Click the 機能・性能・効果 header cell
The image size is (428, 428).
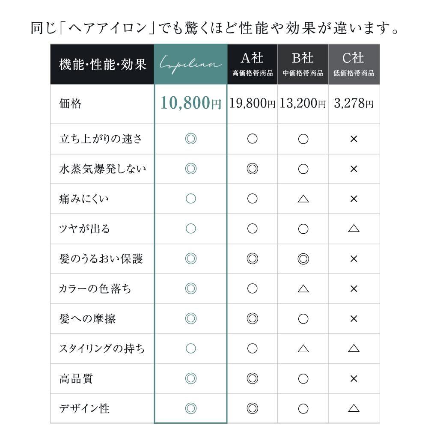(102, 64)
